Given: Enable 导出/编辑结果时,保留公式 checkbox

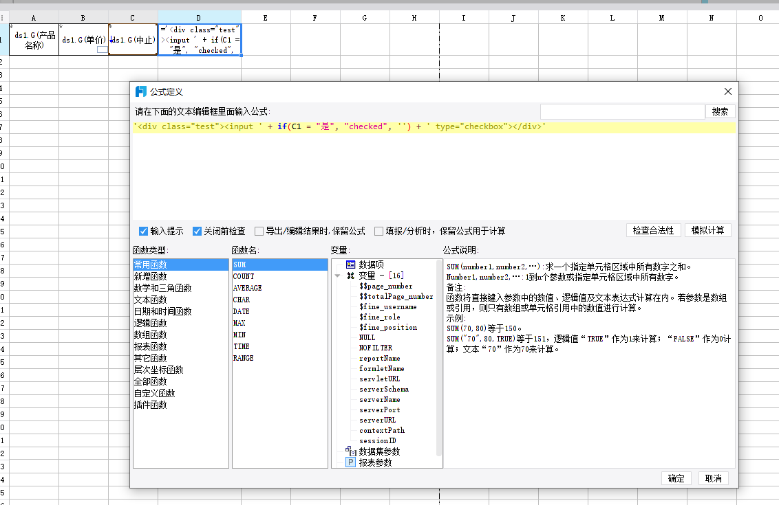Looking at the screenshot, I should pos(259,231).
